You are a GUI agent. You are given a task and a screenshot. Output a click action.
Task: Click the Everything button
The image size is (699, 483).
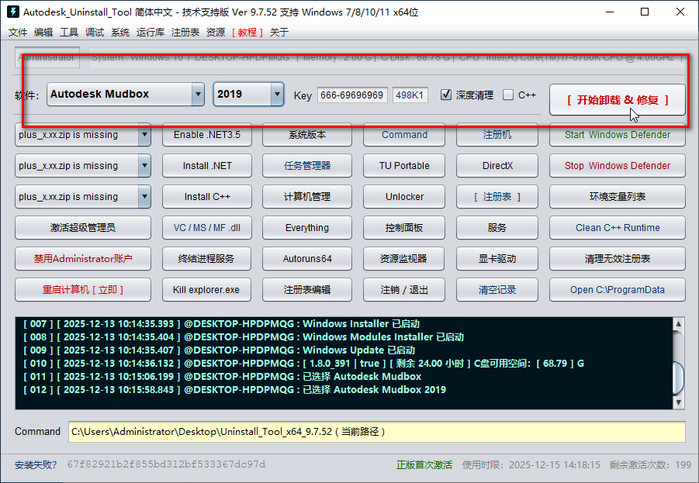pos(307,228)
